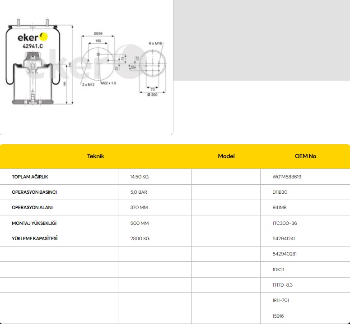Click OEM number 15916

coord(278,316)
